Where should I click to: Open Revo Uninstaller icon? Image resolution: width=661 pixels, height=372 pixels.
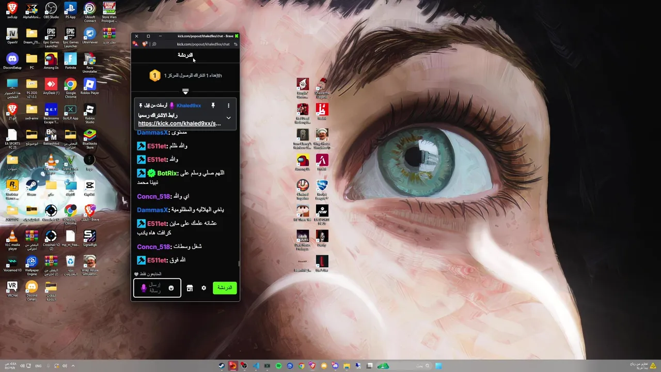pyautogui.click(x=90, y=63)
